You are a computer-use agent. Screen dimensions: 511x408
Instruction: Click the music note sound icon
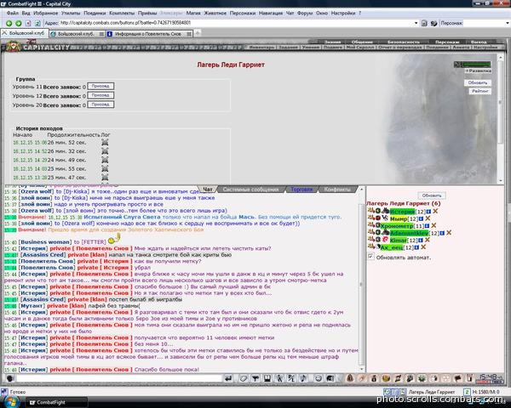point(303,378)
